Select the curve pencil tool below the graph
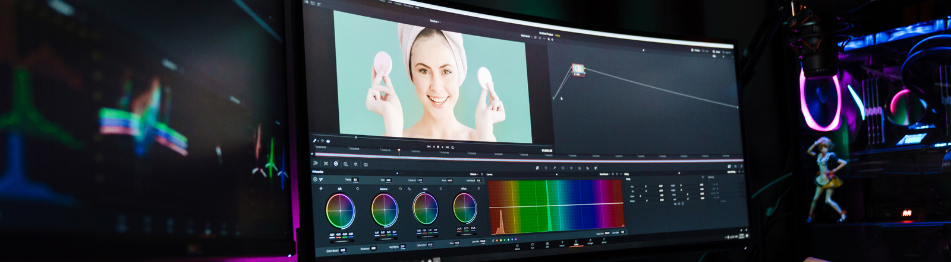The height and width of the screenshot is (262, 951). tap(493, 240)
